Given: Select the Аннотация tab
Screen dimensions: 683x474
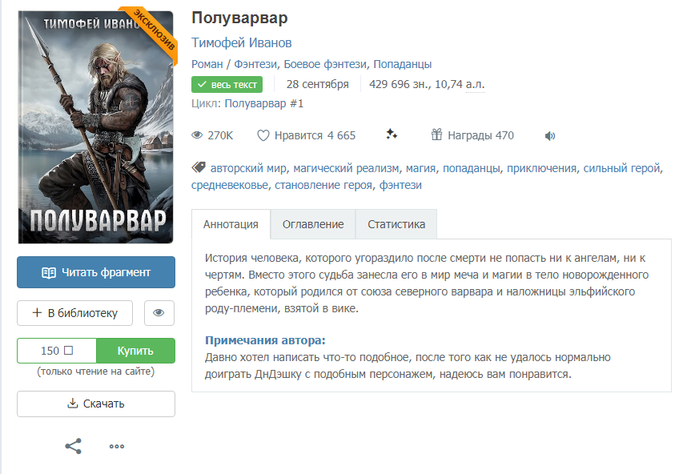Looking at the screenshot, I should [x=231, y=224].
